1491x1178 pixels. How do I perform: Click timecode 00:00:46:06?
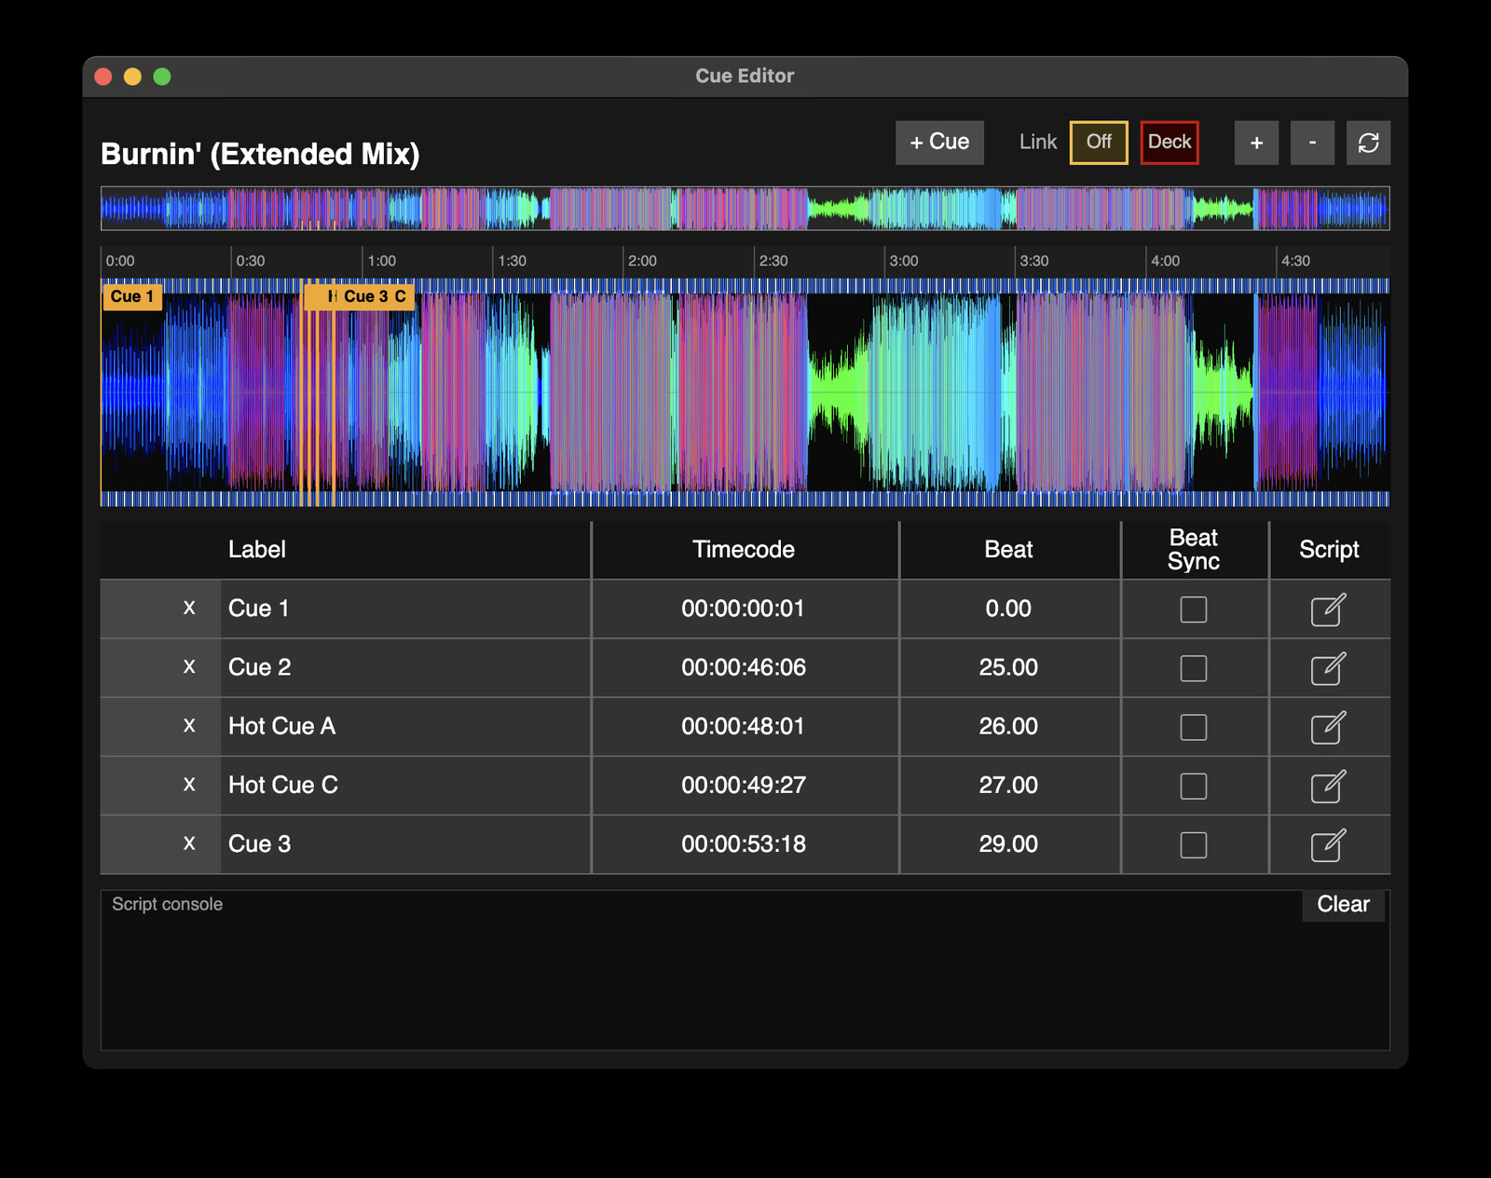click(x=744, y=667)
